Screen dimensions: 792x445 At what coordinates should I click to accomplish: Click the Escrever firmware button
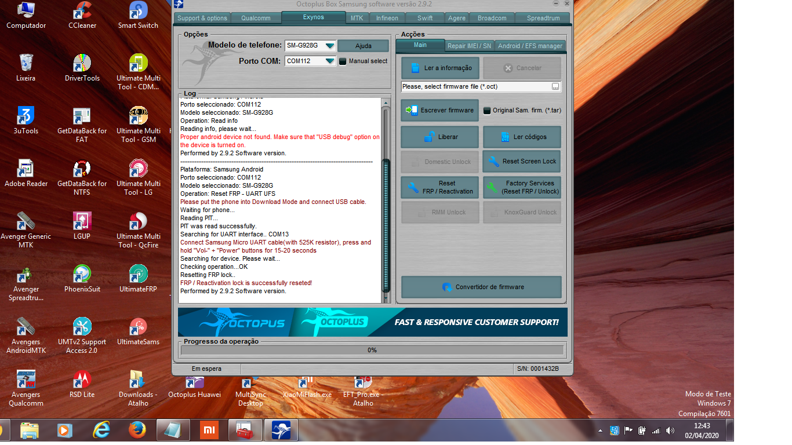[439, 110]
